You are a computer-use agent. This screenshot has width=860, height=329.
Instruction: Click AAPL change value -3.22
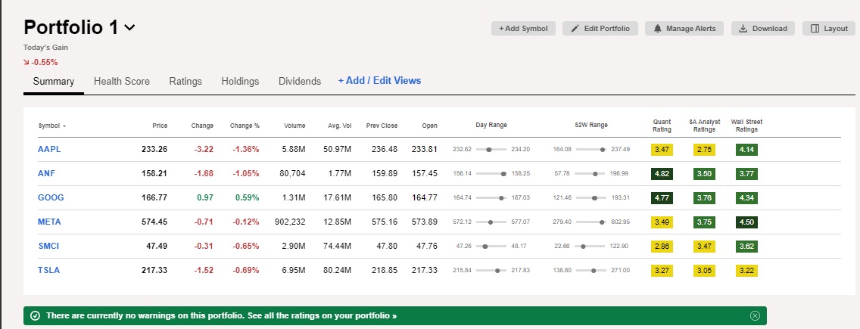coord(204,149)
